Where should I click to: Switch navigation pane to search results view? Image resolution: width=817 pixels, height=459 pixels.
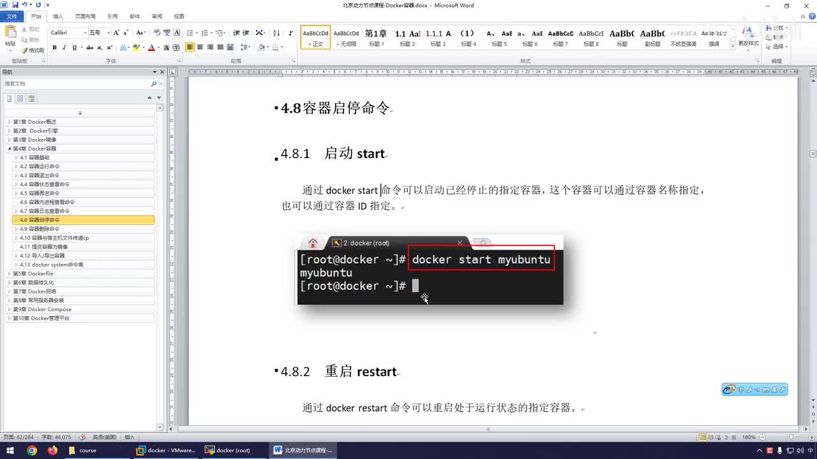click(31, 98)
